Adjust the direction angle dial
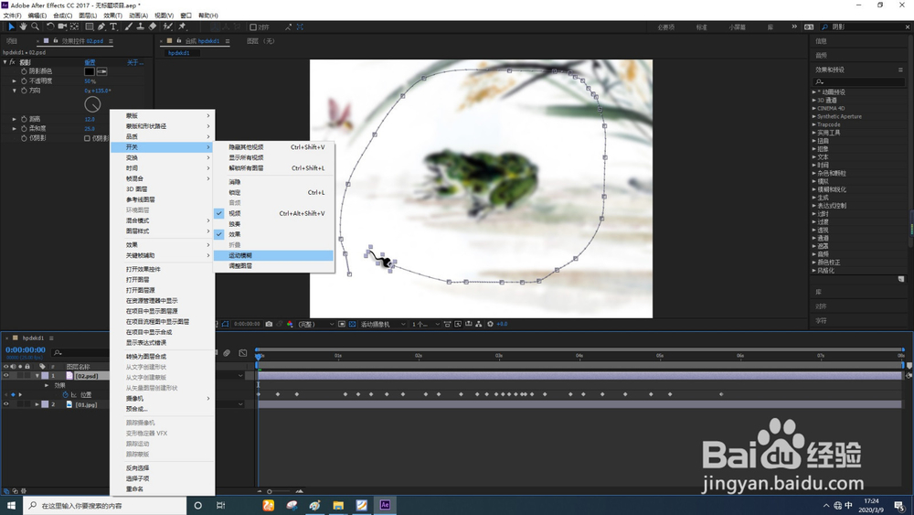 92,104
